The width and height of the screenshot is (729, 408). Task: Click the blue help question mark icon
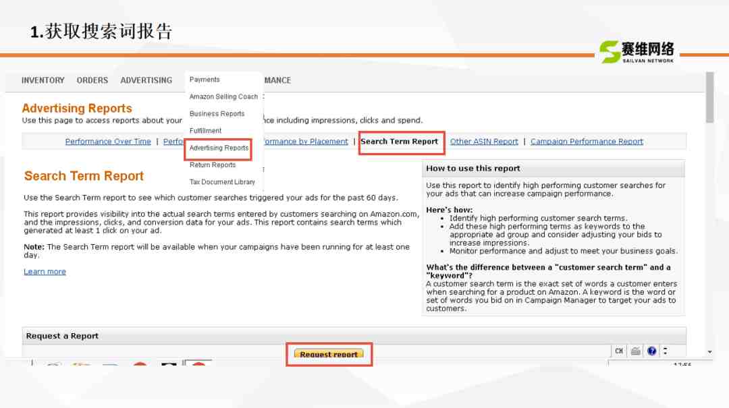(652, 351)
